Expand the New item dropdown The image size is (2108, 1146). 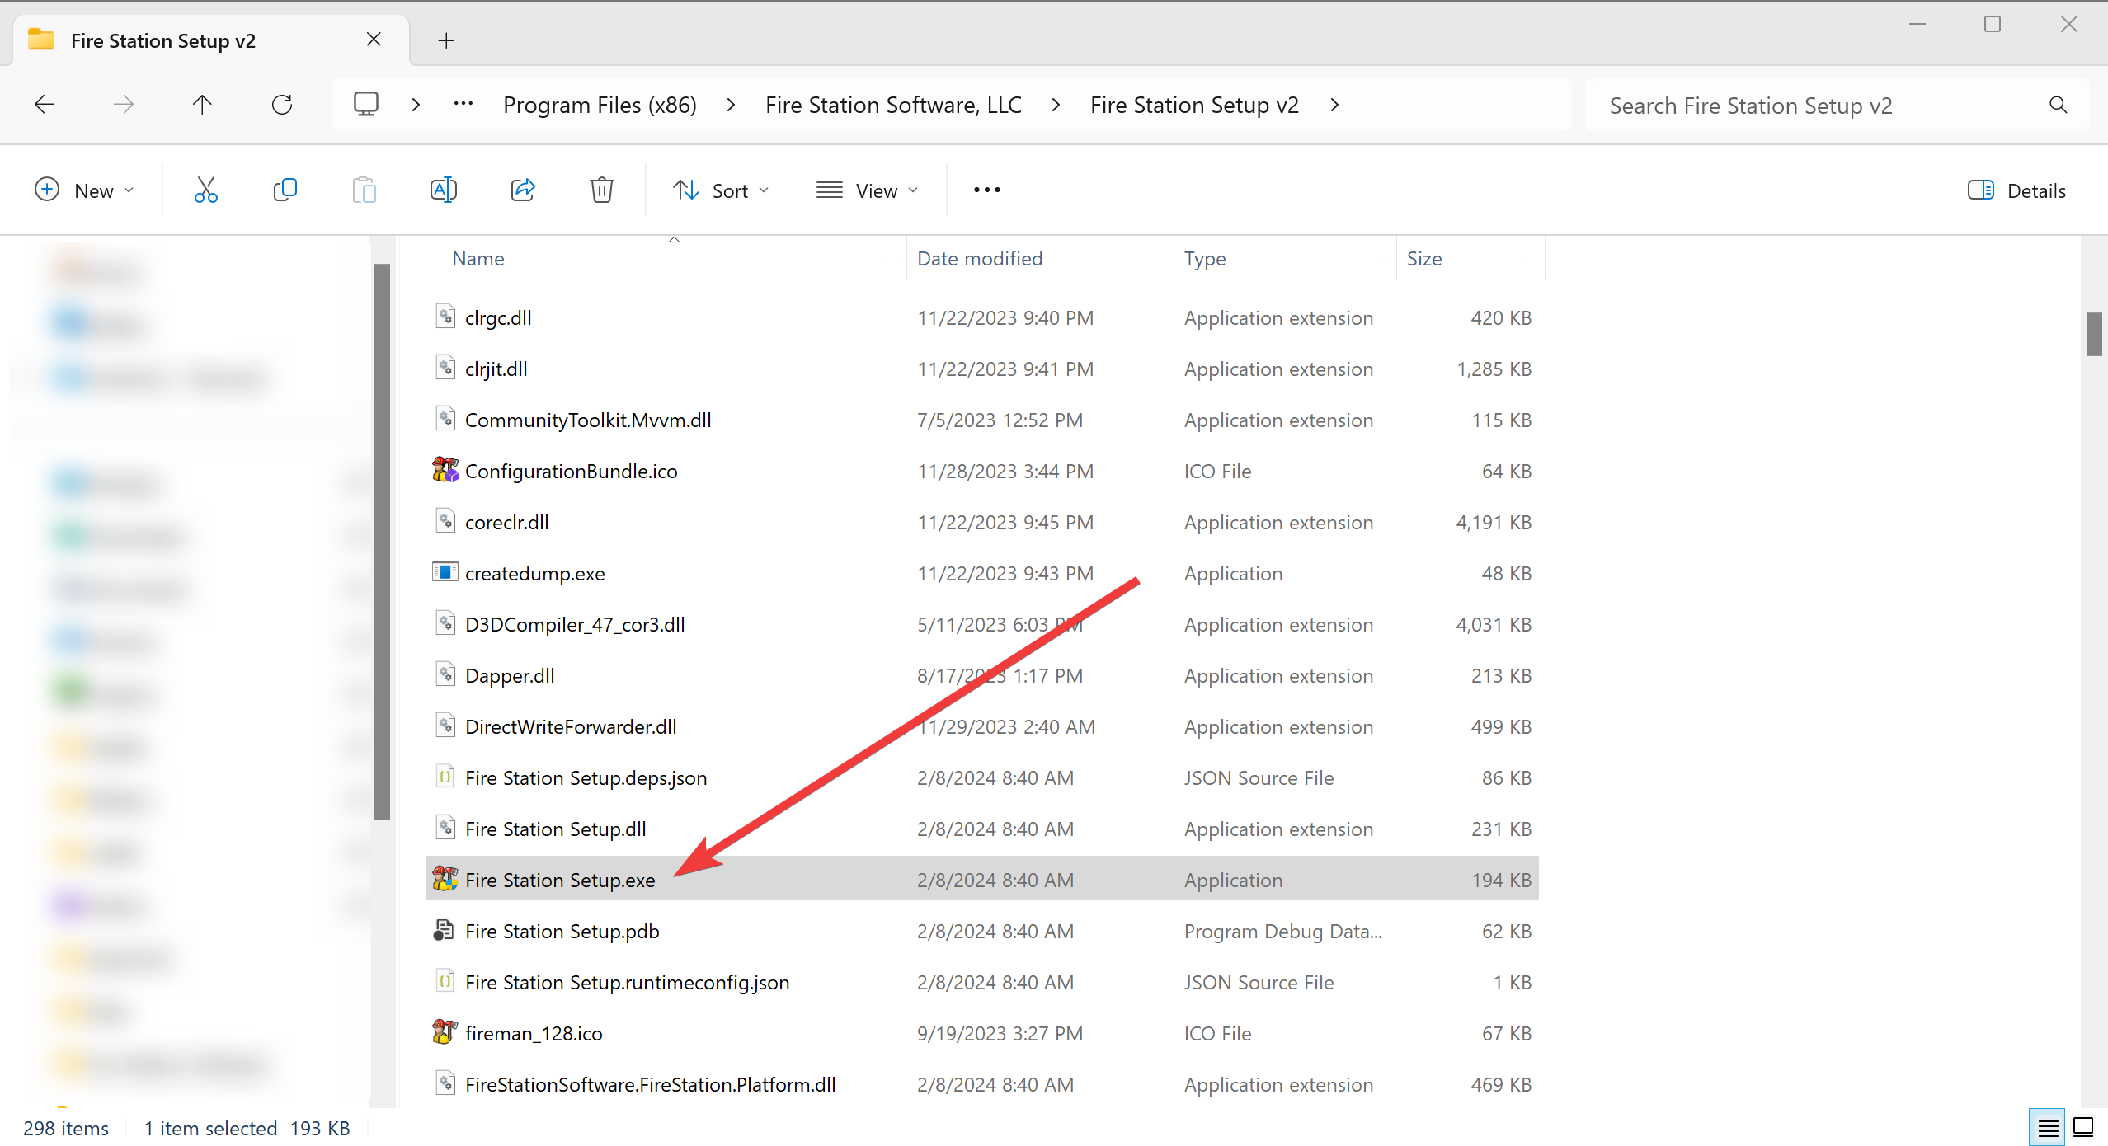(x=83, y=190)
